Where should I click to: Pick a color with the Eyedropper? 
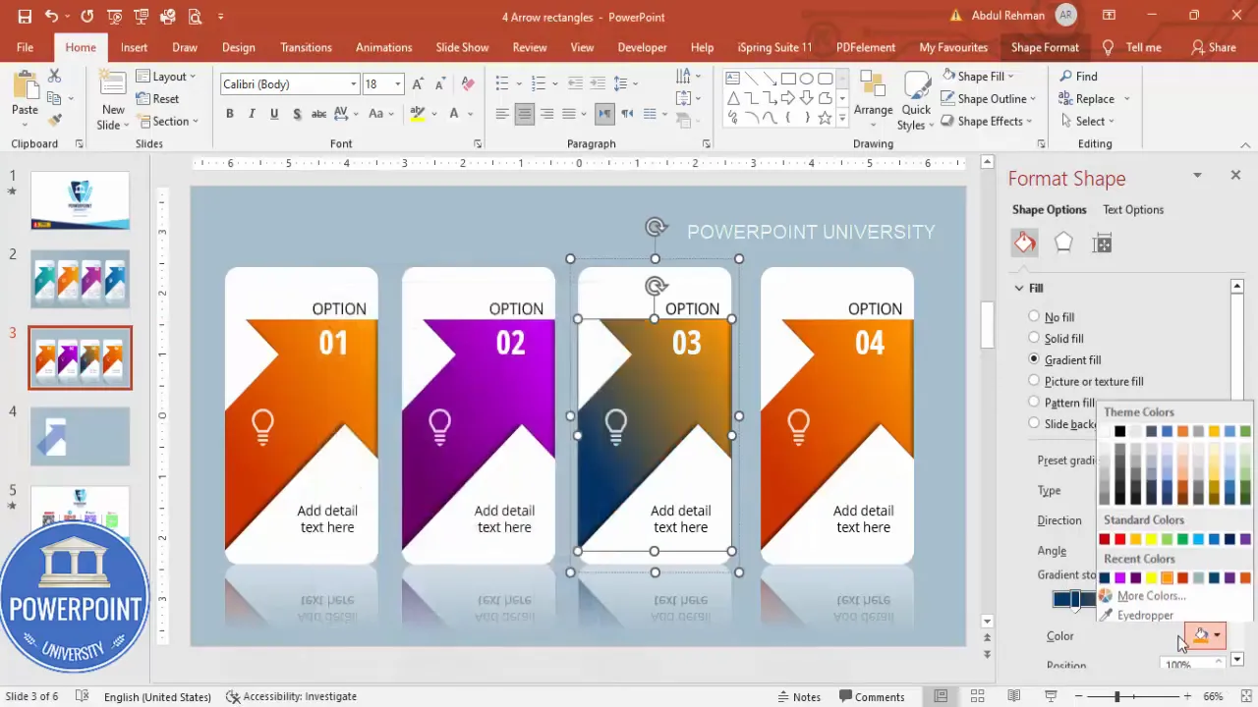[x=1144, y=616]
